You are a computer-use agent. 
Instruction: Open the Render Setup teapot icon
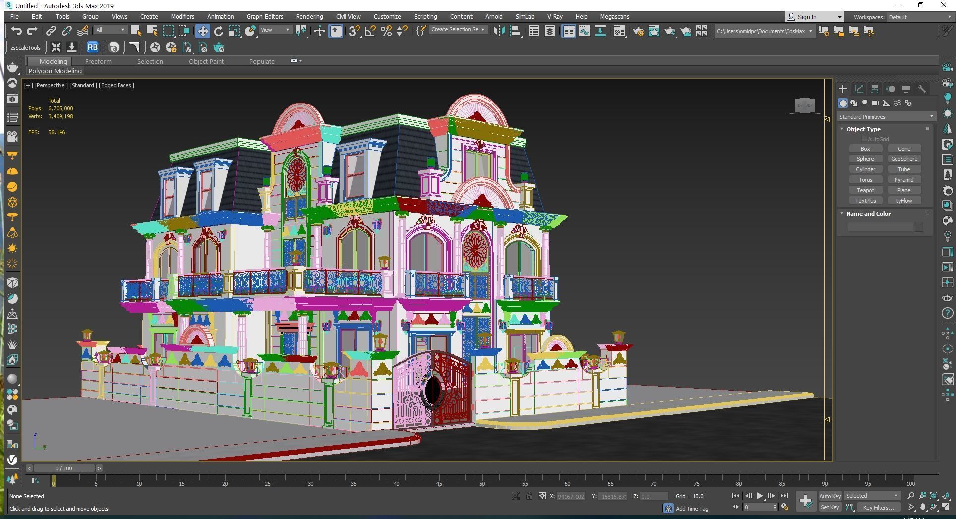(x=638, y=31)
